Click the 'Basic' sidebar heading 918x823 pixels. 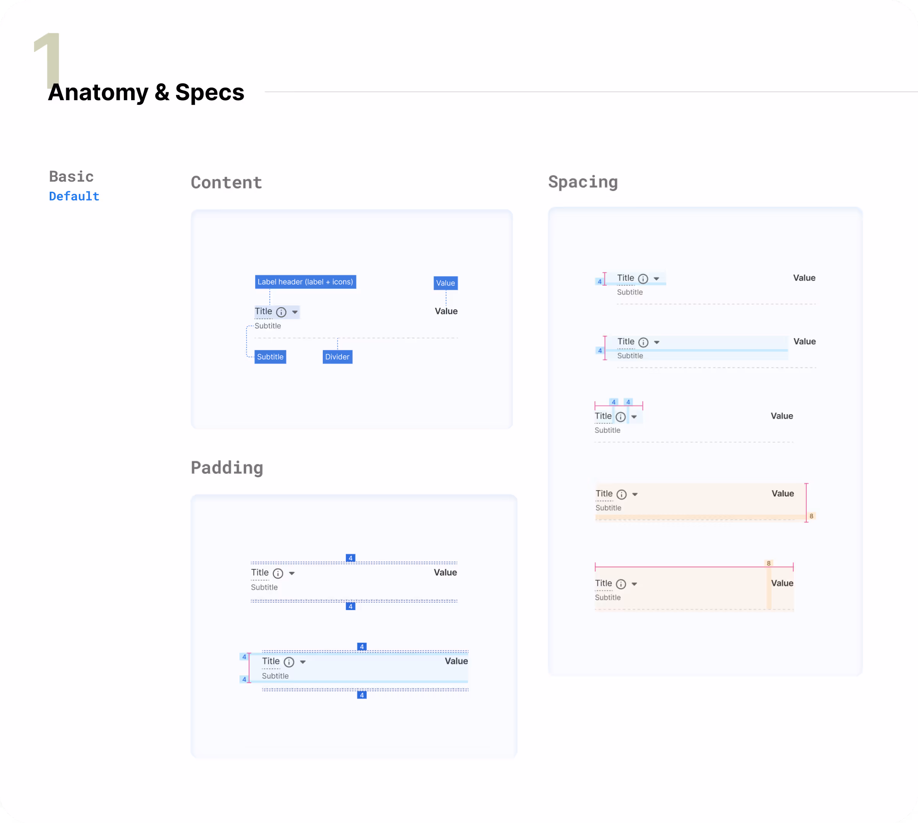coord(72,176)
